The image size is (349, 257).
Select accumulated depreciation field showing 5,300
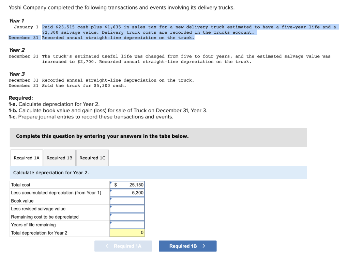(x=127, y=193)
